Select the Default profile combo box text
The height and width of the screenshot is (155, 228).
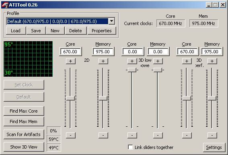tap(58, 21)
